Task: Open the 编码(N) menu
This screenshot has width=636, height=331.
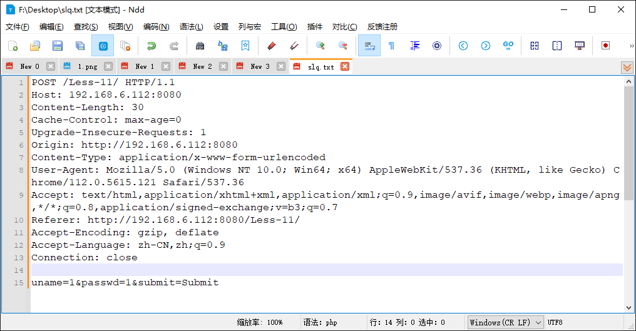Action: 156,27
